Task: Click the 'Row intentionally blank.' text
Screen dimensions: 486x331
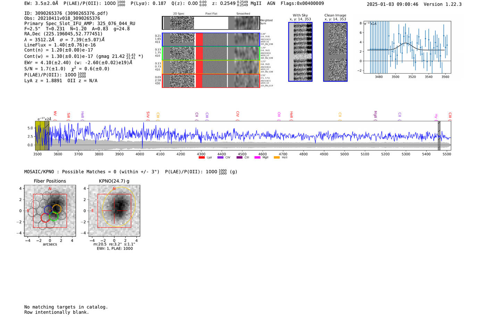Action: click(x=57, y=312)
